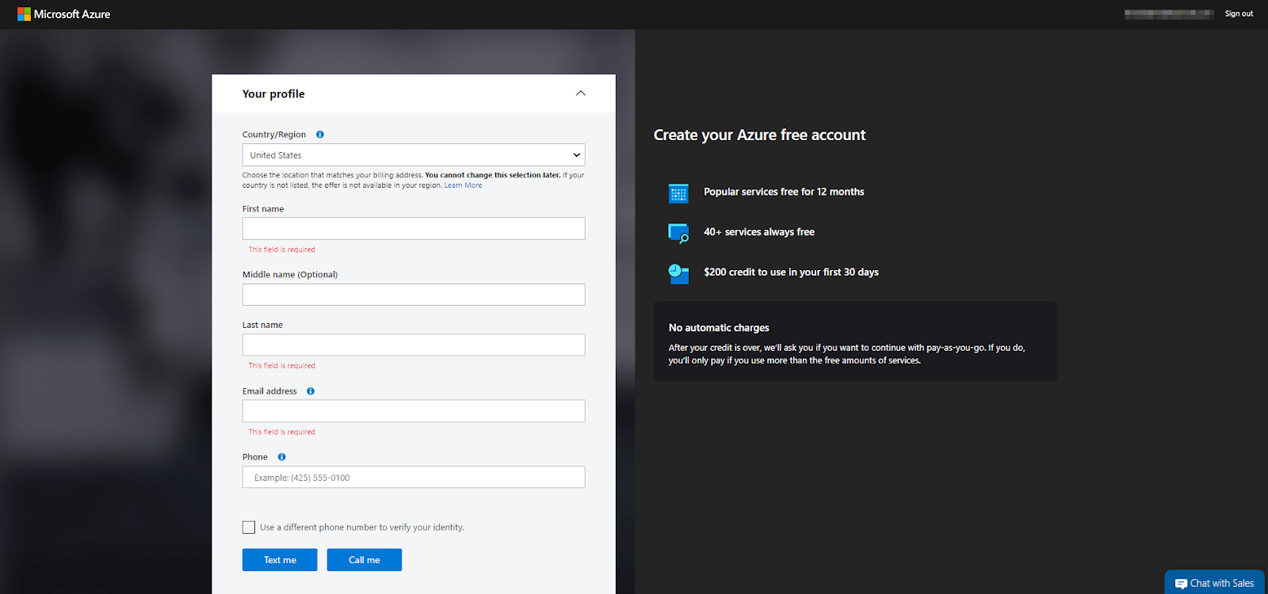Click the calendar icon beside Popular services
The width and height of the screenshot is (1268, 594).
tap(678, 193)
